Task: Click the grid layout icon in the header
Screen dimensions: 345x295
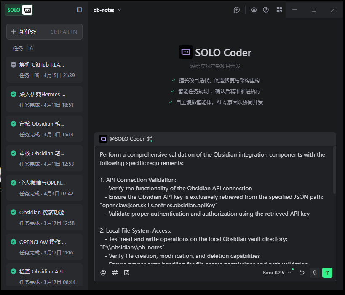Action: tap(279, 10)
